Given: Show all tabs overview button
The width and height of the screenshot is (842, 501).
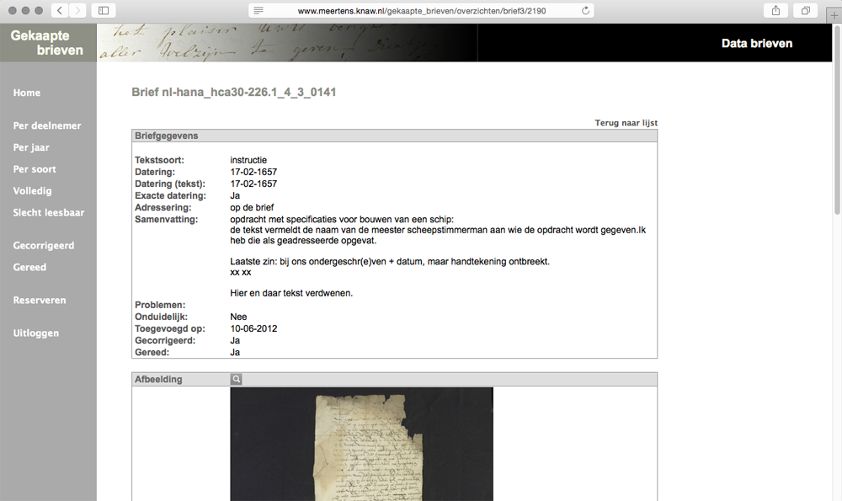Looking at the screenshot, I should coord(806,10).
